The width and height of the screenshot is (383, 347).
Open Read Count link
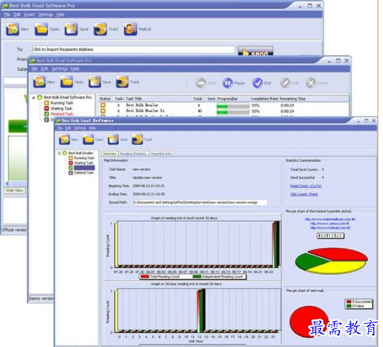pyautogui.click(x=305, y=186)
